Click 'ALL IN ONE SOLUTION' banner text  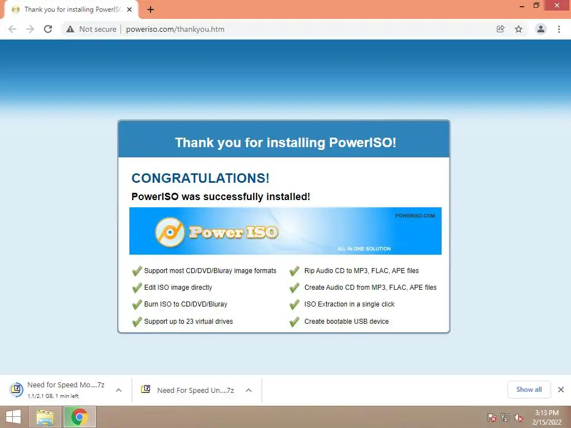pyautogui.click(x=364, y=249)
